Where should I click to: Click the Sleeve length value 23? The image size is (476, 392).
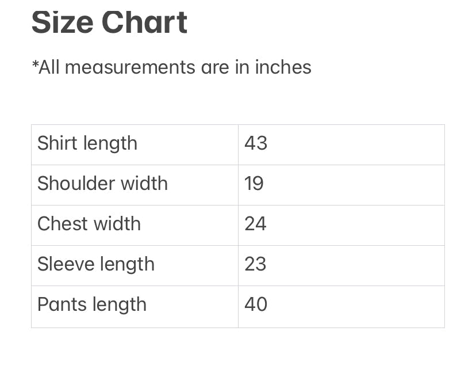point(255,264)
